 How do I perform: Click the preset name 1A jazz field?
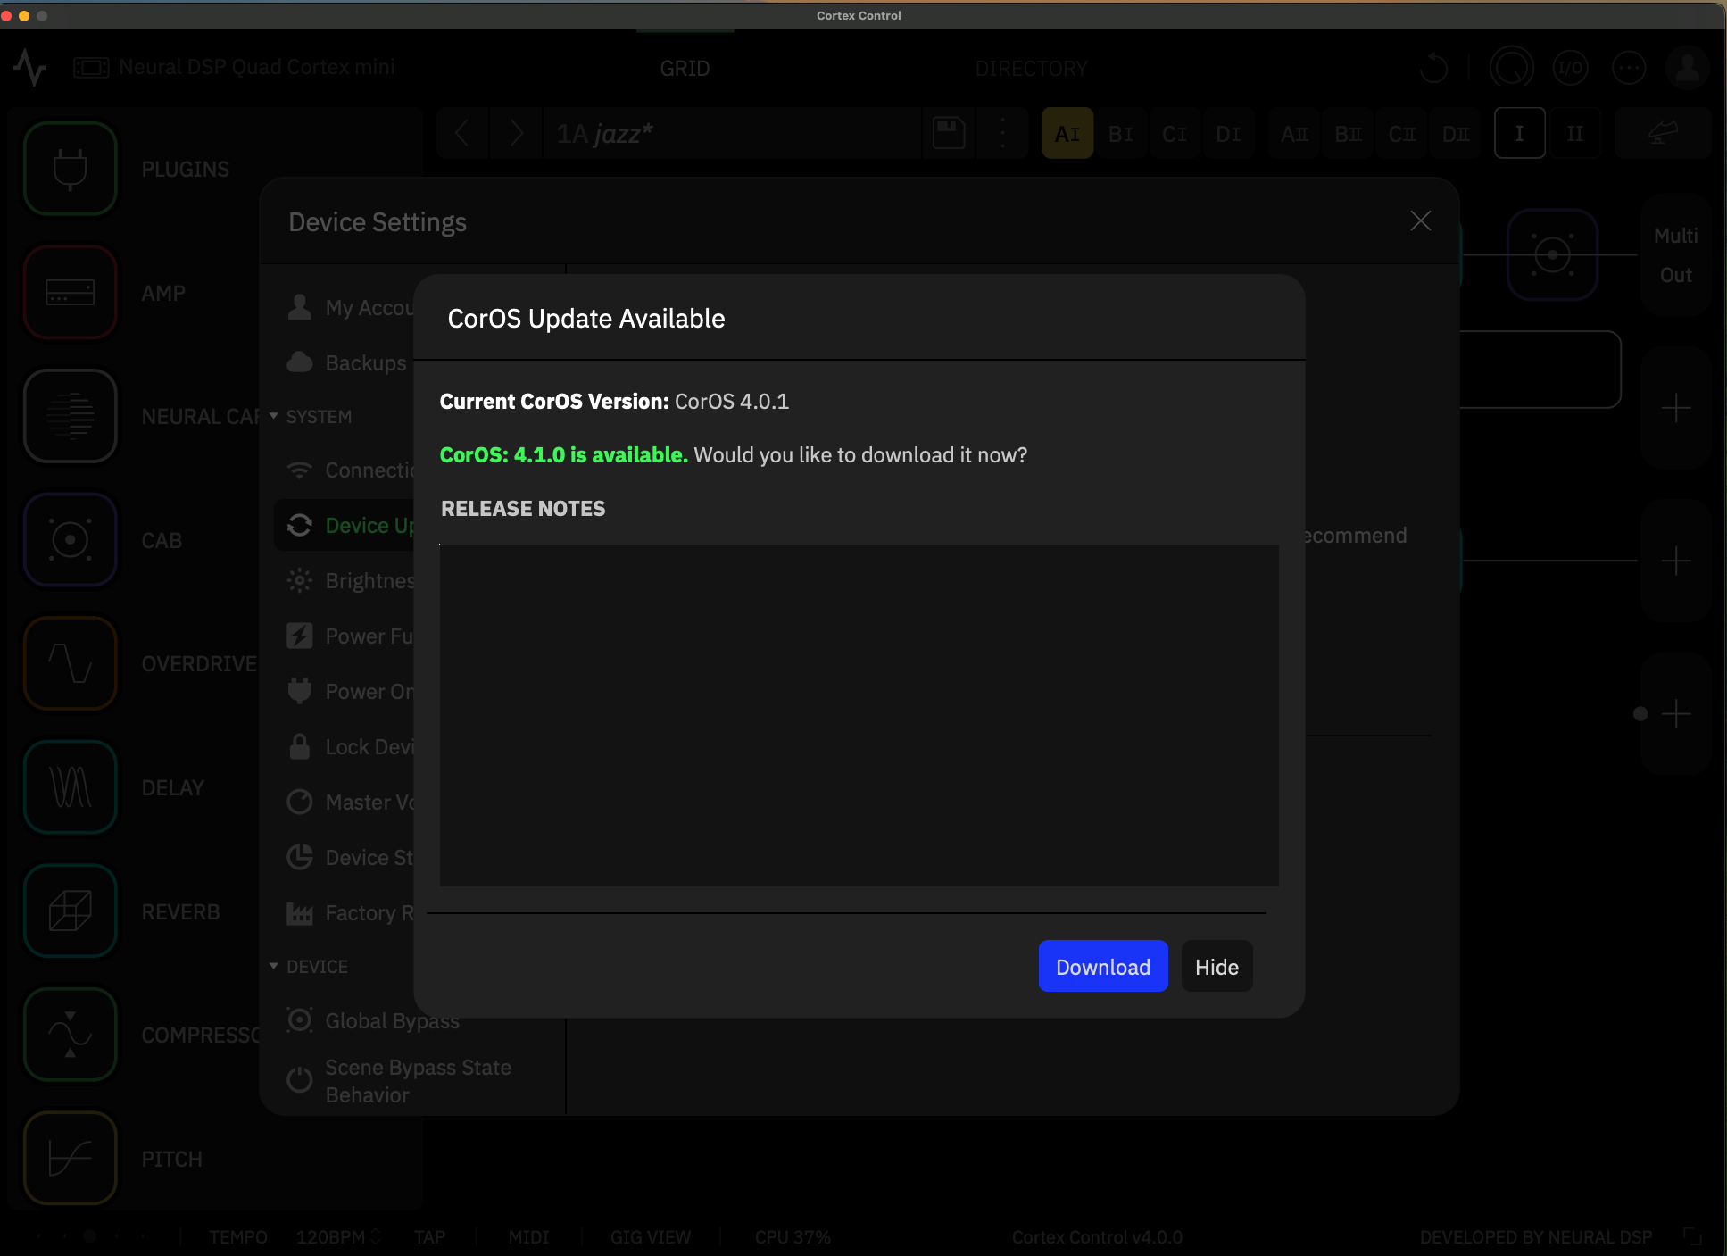click(732, 134)
